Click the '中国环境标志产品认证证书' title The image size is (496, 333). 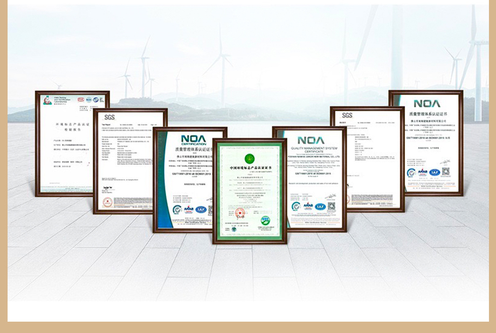[250, 167]
